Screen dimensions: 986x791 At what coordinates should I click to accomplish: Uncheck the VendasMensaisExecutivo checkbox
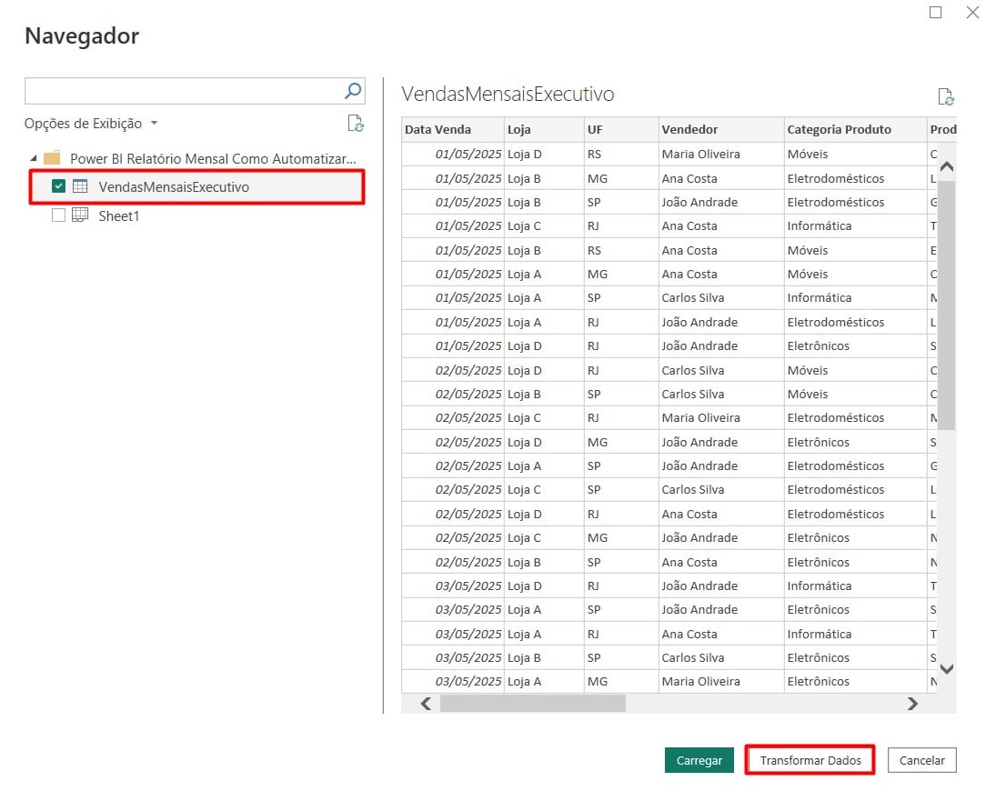tap(58, 186)
